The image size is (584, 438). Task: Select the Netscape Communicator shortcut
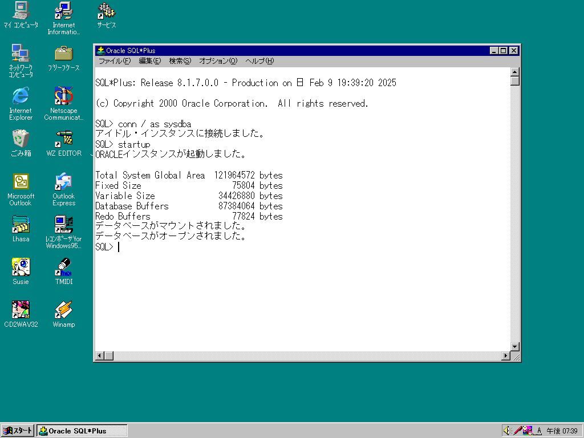(64, 104)
